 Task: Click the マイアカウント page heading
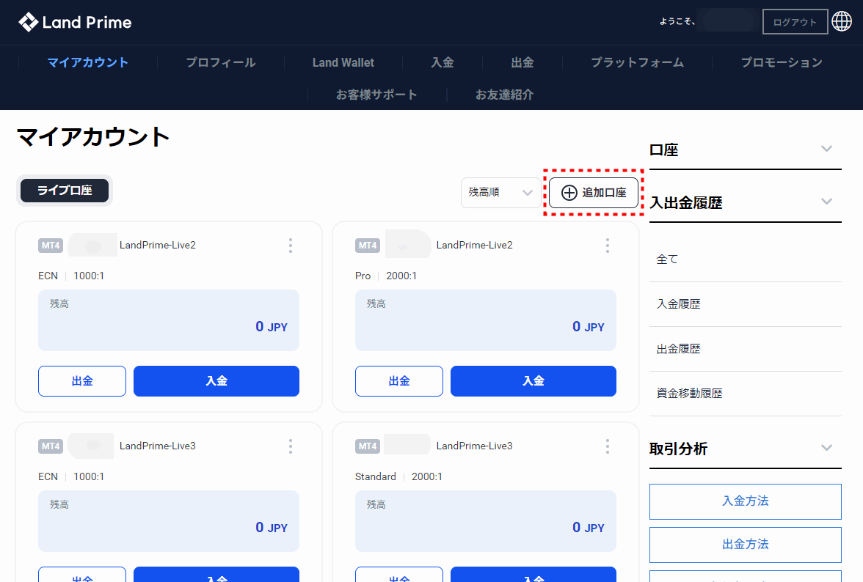coord(94,137)
